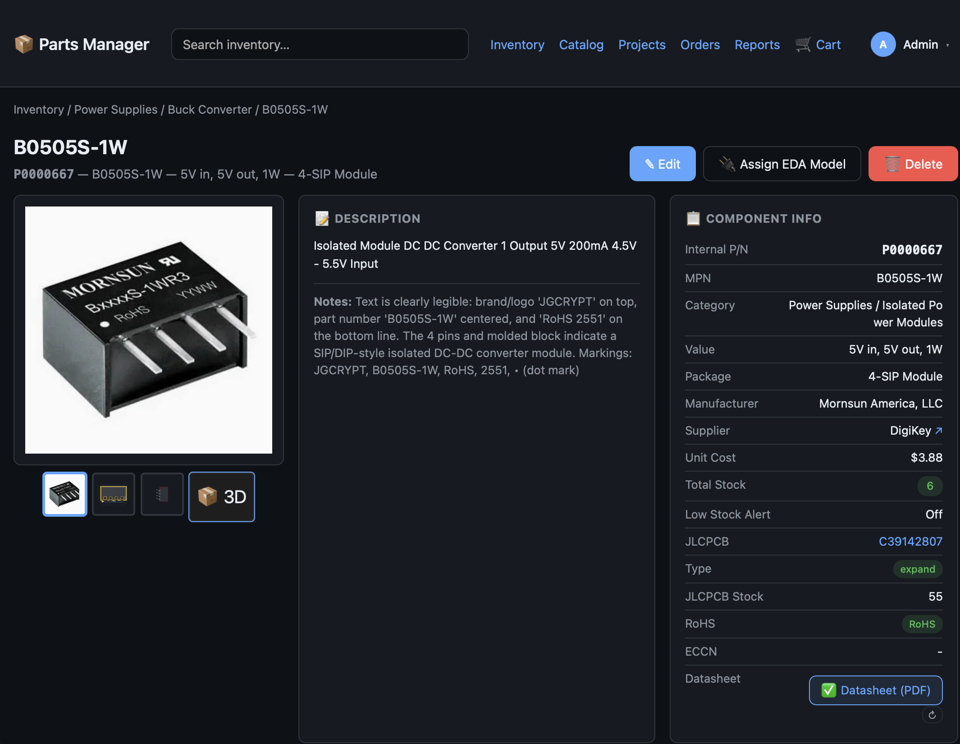Select the third schematic thumbnail image

pos(162,494)
